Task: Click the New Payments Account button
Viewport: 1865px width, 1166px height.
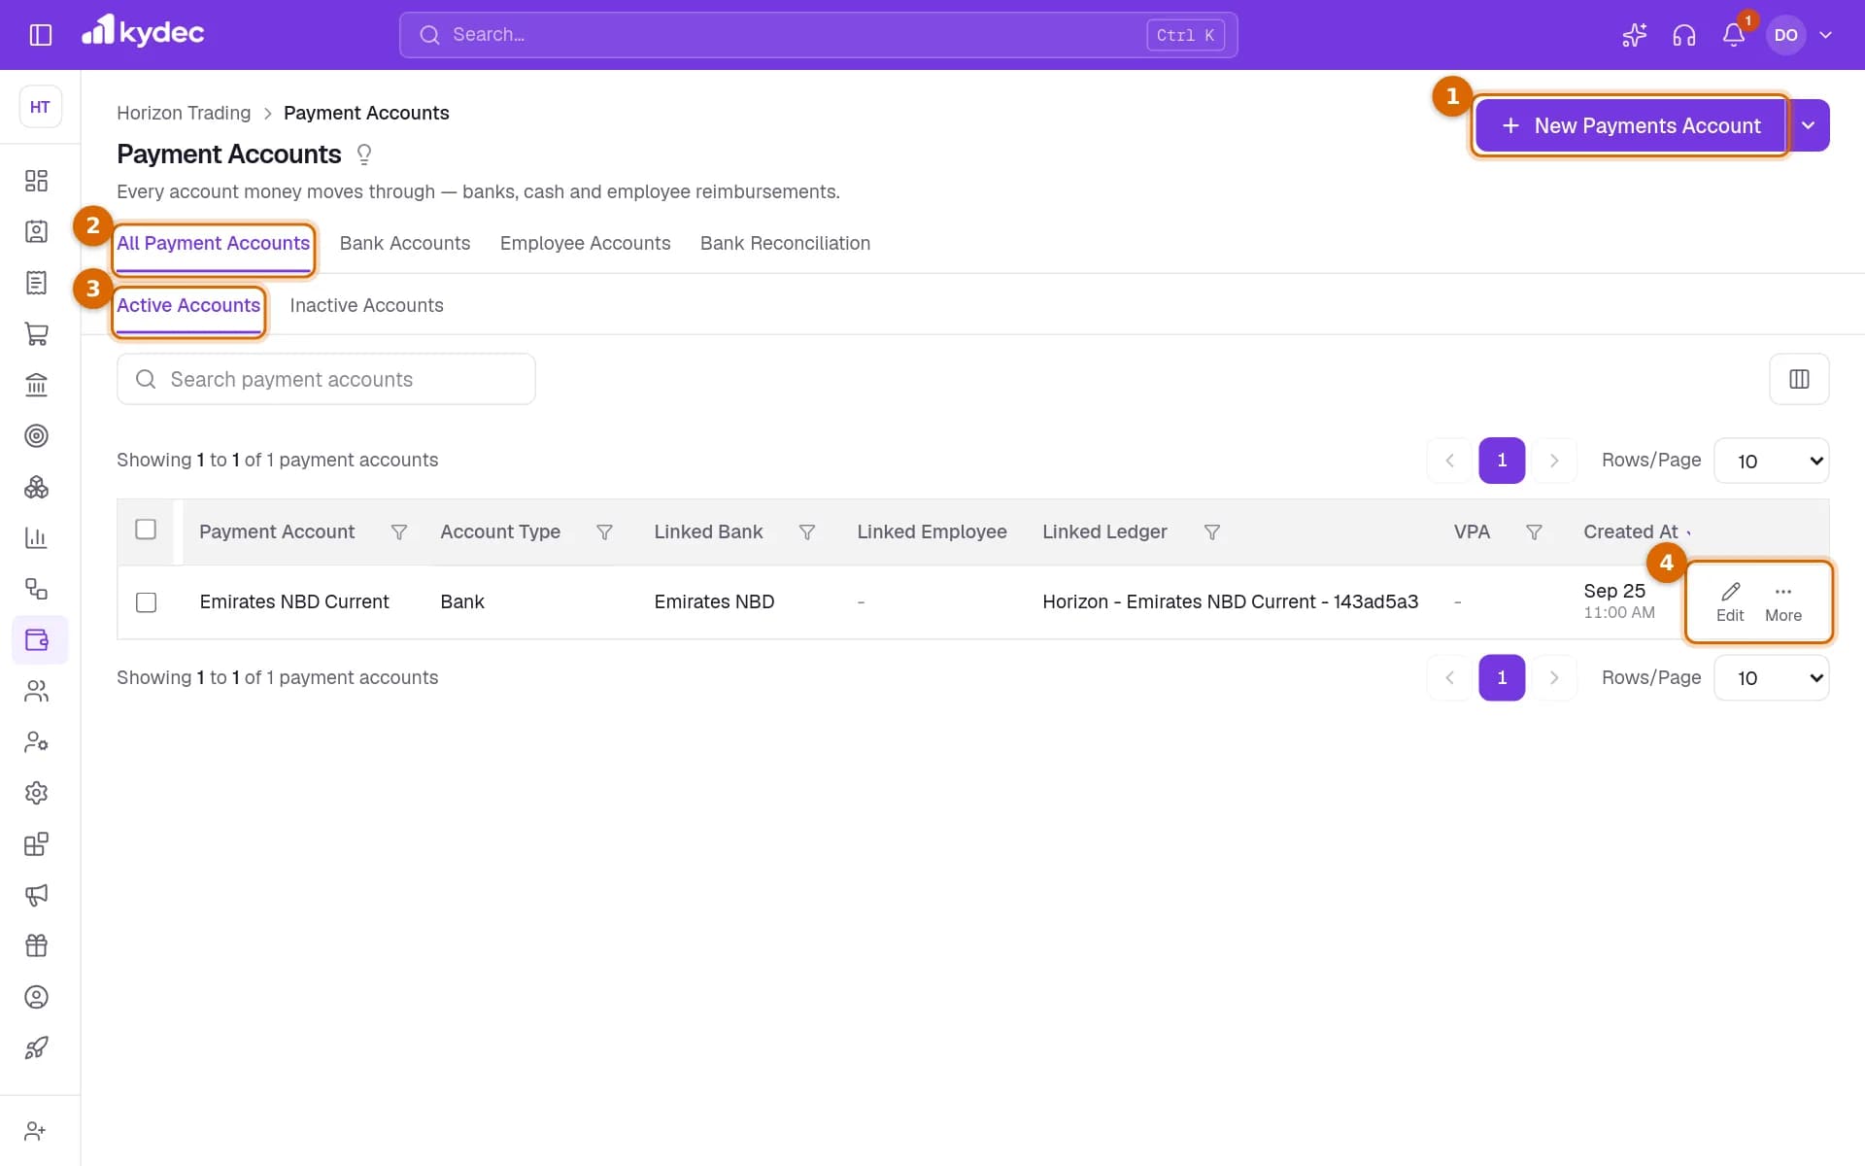Action: pyautogui.click(x=1630, y=125)
